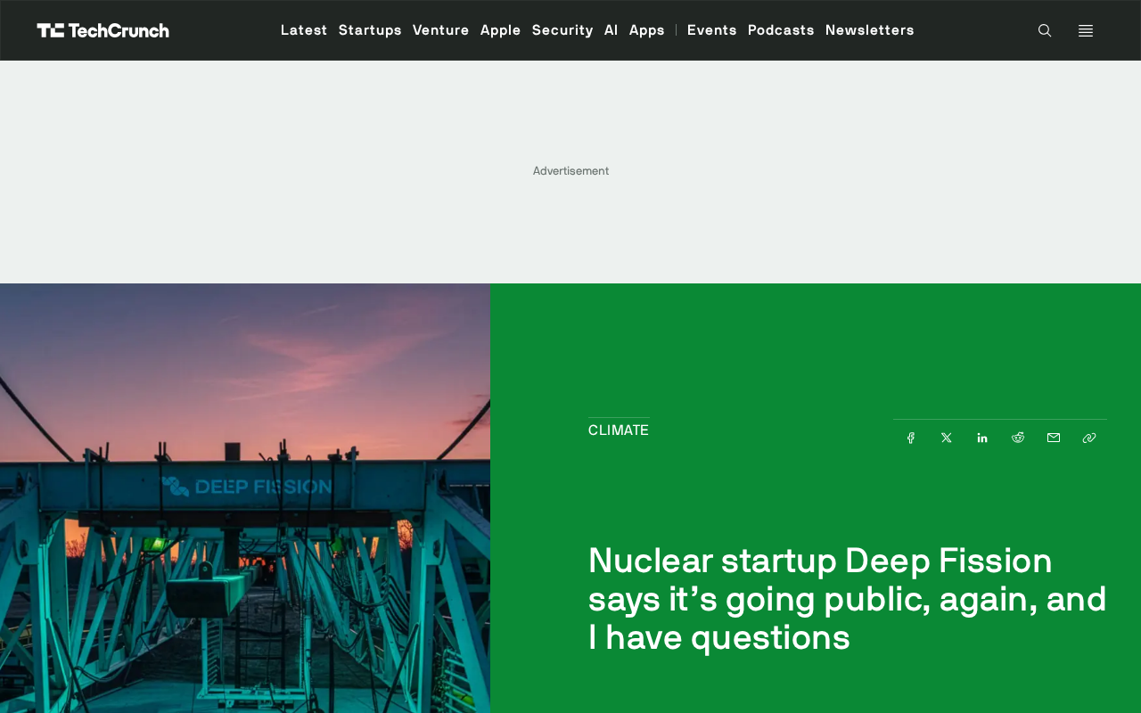
Task: Share the article on Facebook
Action: click(x=911, y=438)
